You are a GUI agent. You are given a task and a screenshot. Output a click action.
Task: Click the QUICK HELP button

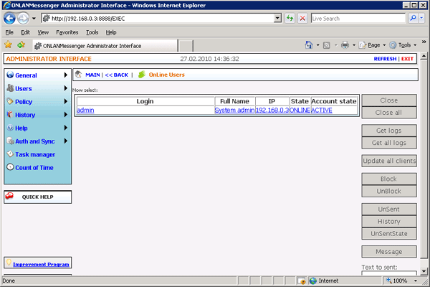[38, 197]
